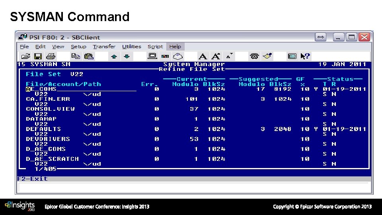Viewport: 382px width, 215px height.
Task: Click the computer terminal toolbar icon
Action: point(152,56)
